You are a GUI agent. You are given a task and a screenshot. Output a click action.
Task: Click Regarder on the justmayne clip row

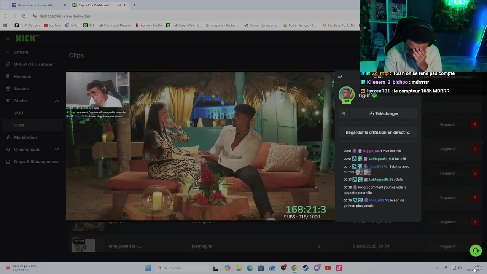click(448, 246)
